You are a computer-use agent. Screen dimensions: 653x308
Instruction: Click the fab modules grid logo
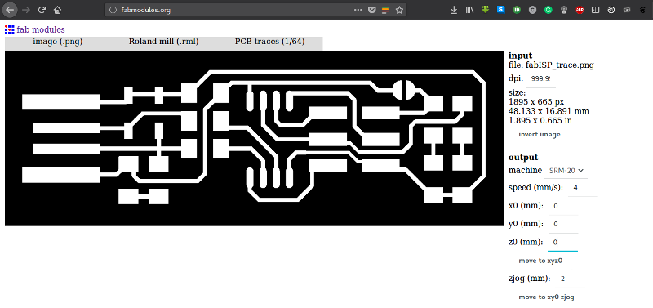point(10,29)
